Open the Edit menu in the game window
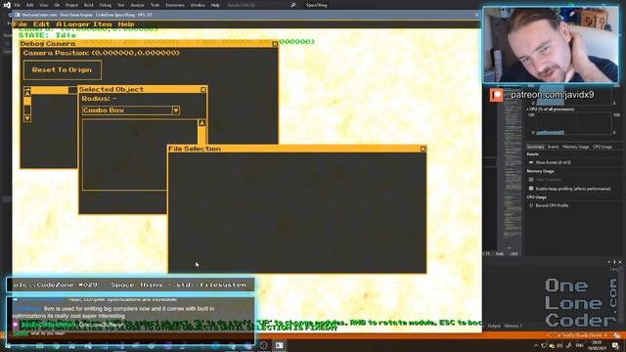 pos(41,24)
